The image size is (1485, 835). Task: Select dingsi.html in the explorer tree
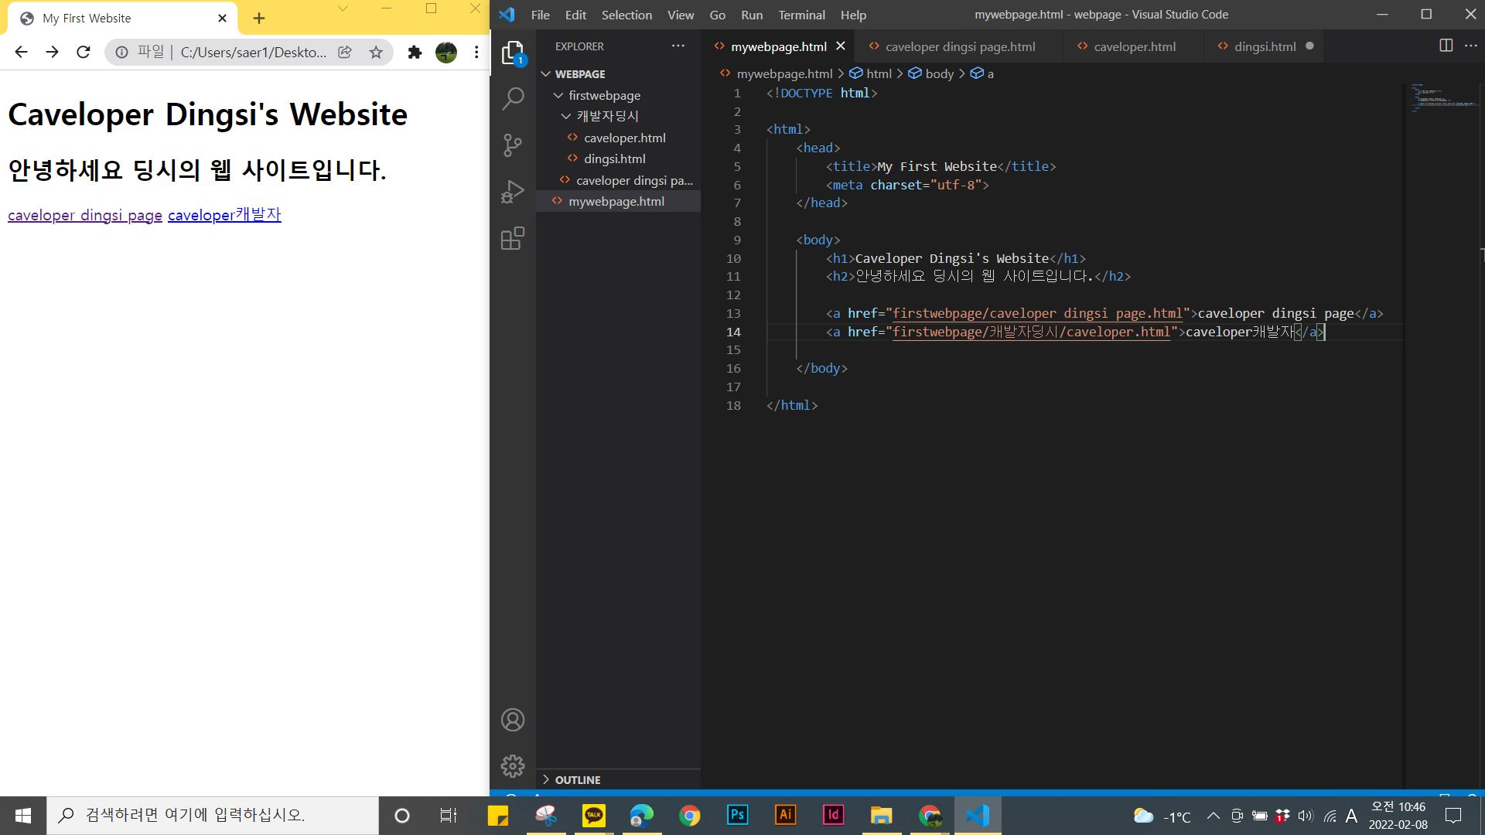[614, 158]
